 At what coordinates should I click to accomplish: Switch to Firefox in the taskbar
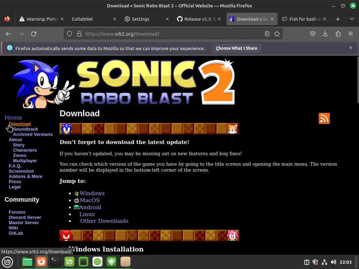[x=41, y=262]
